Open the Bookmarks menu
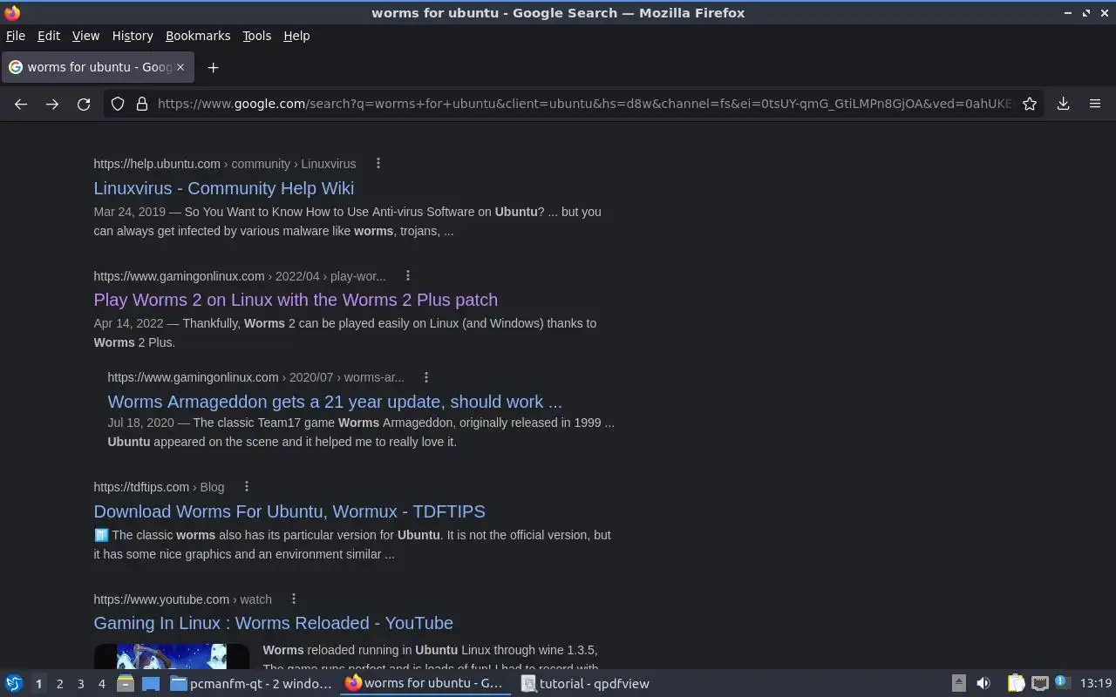This screenshot has width=1116, height=697. pyautogui.click(x=198, y=36)
